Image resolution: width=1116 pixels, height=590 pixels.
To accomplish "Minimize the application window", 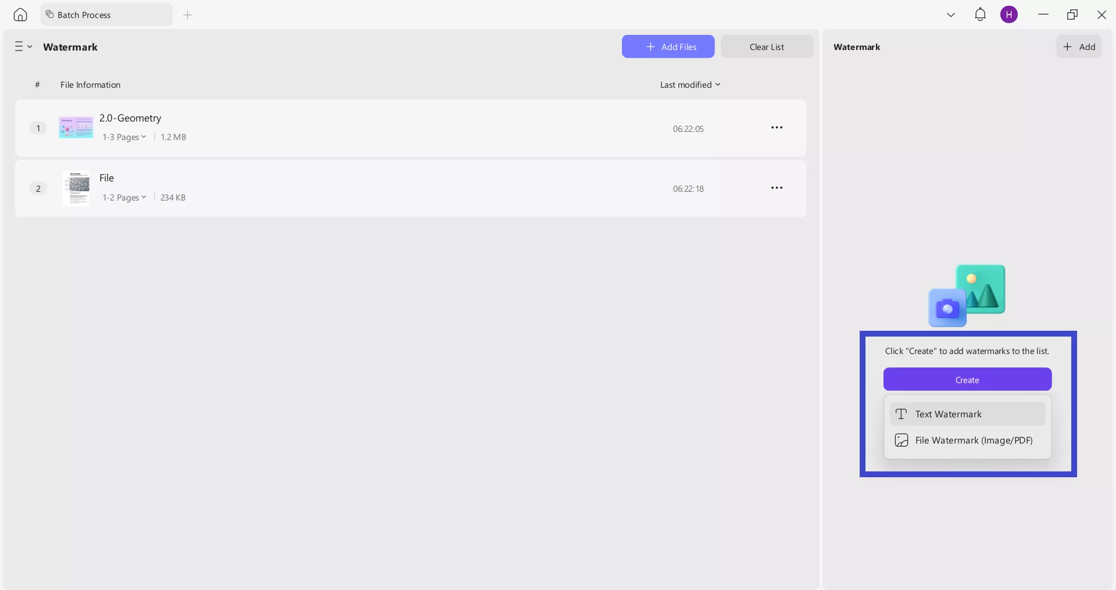I will pyautogui.click(x=1043, y=15).
